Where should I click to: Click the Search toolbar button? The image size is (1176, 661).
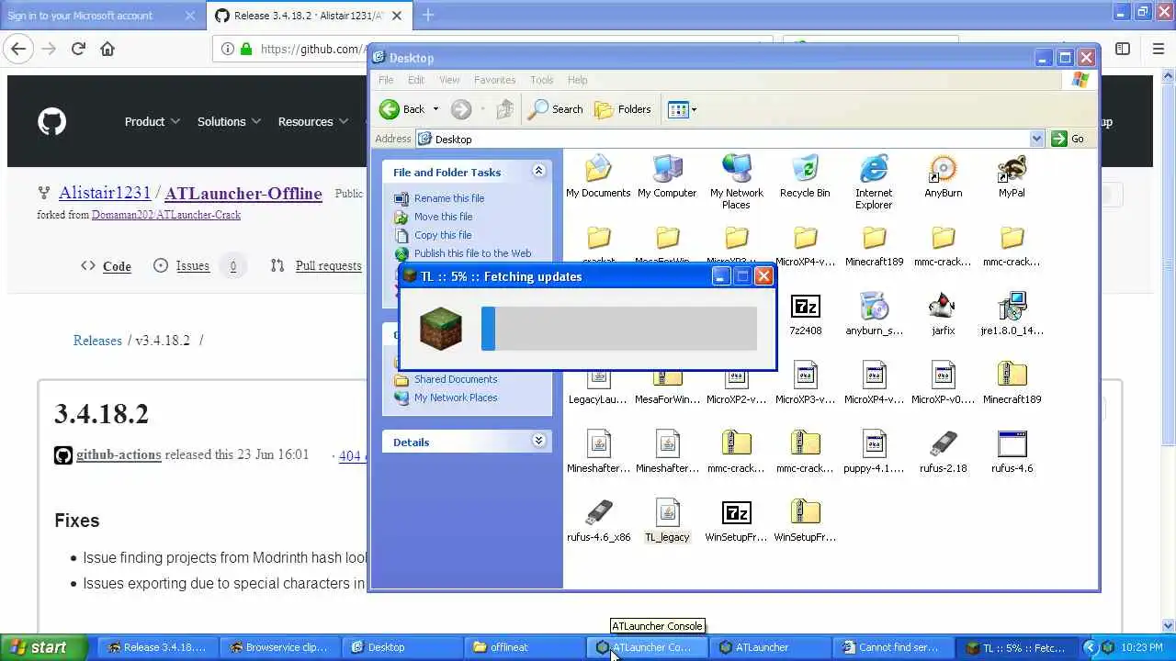coord(556,109)
